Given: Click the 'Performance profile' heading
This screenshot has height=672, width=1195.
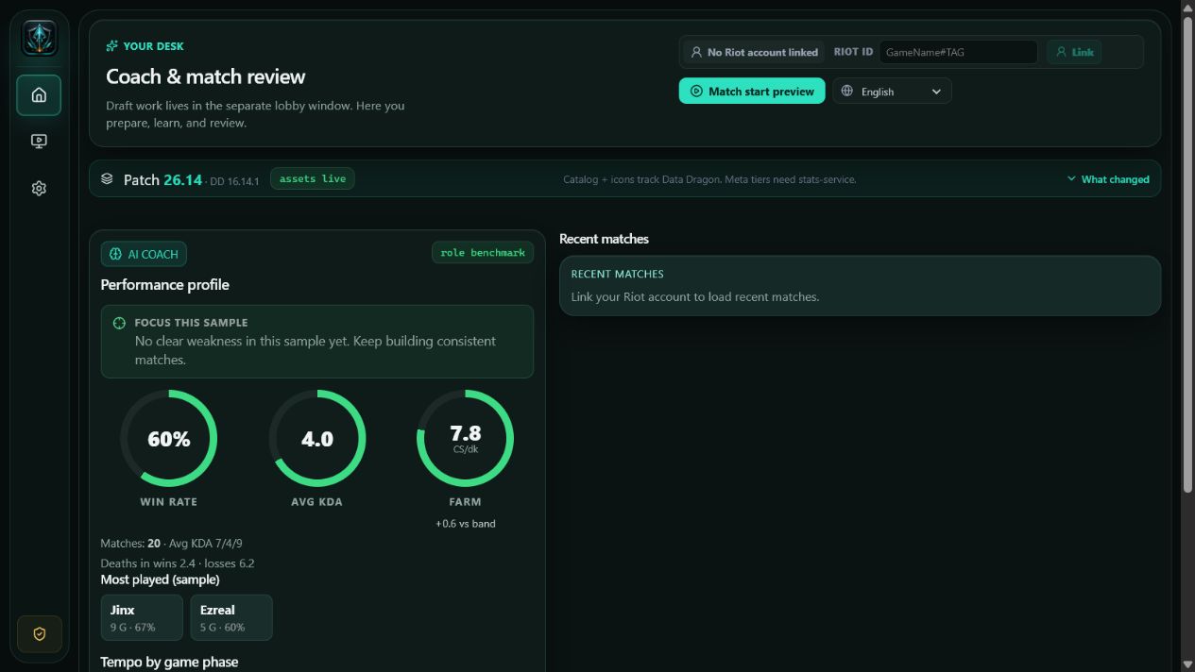Looking at the screenshot, I should point(165,284).
